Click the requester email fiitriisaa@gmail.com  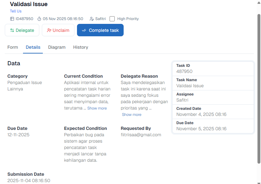(141, 135)
